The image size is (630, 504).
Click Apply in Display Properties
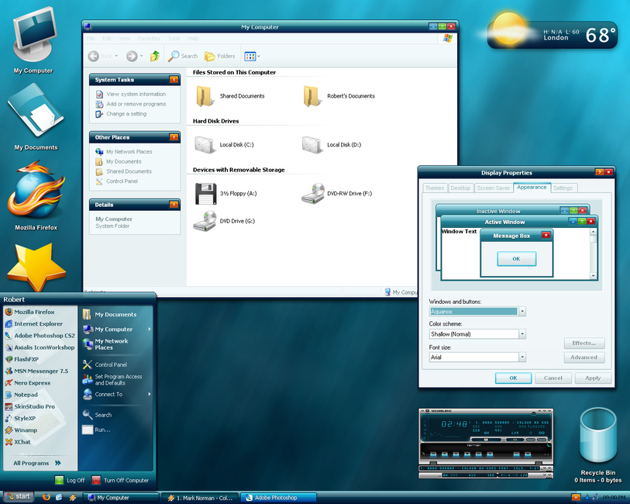tap(593, 378)
